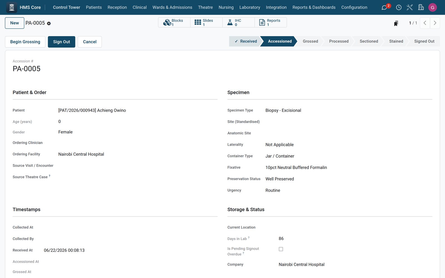The image size is (445, 278).
Task: Open Preservation Status field Well Preserved
Action: tap(349, 179)
